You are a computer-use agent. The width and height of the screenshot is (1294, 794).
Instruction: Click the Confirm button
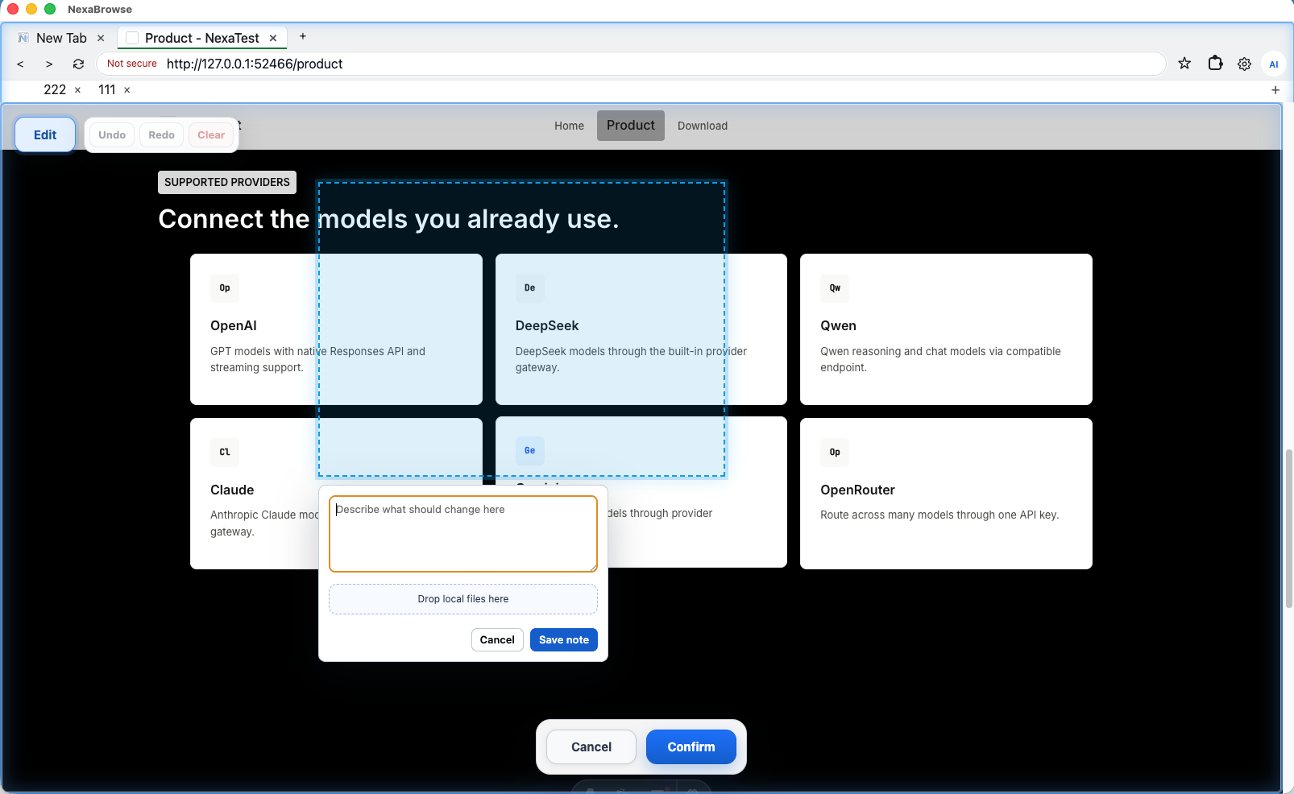(691, 747)
